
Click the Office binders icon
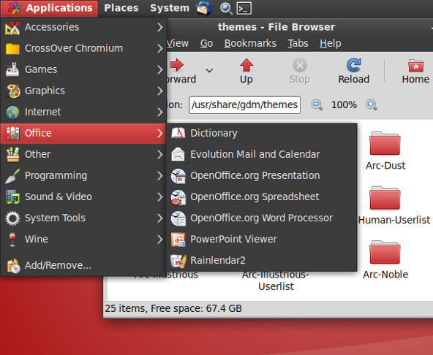pos(12,134)
